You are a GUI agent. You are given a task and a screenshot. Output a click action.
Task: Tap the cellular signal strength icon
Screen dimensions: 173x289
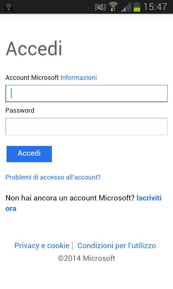126,7
